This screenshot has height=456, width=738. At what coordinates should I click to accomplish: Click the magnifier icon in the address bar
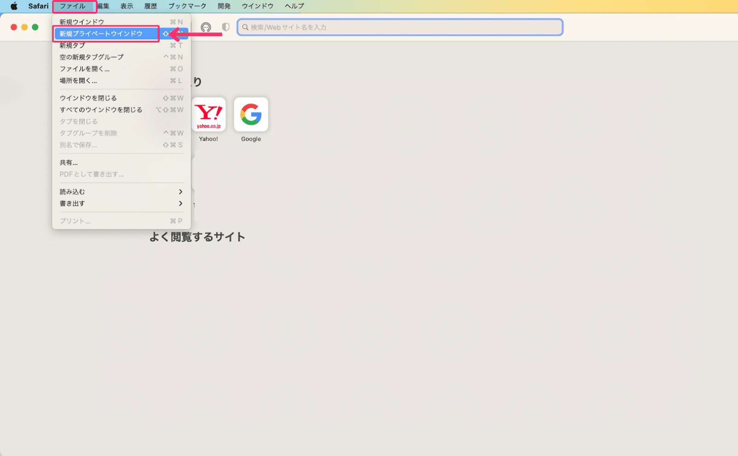pos(245,27)
